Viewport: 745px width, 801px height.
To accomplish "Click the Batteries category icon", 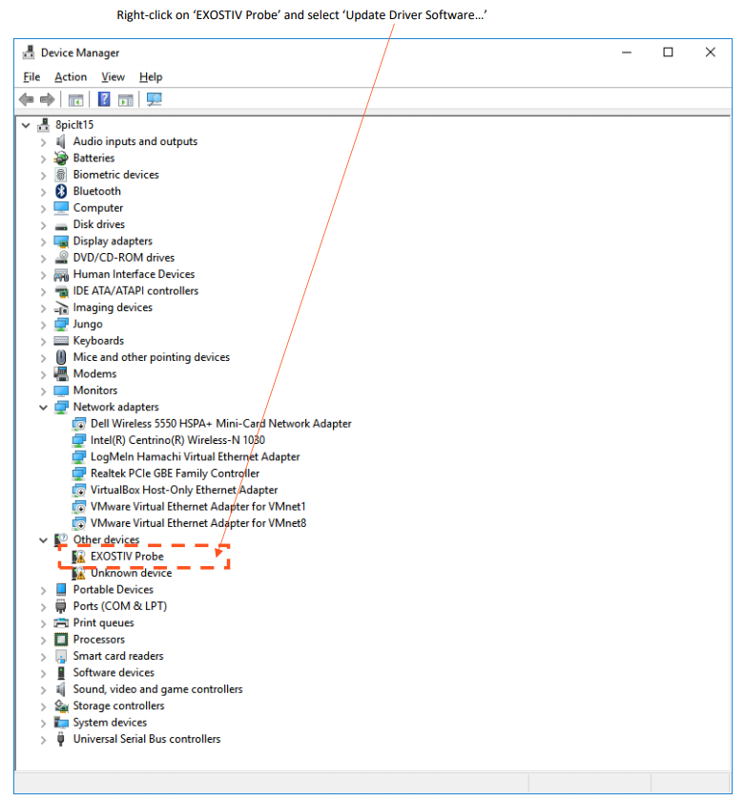I will coord(62,158).
